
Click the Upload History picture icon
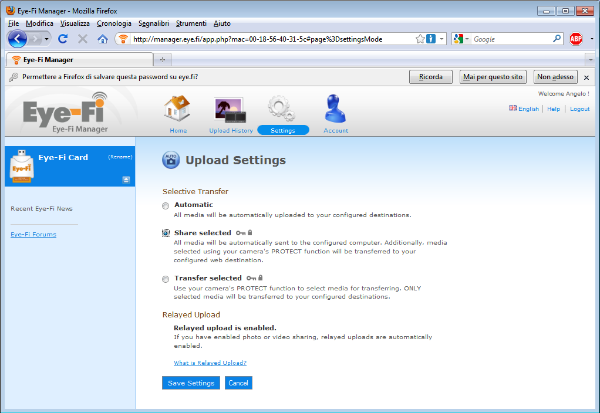pyautogui.click(x=230, y=110)
